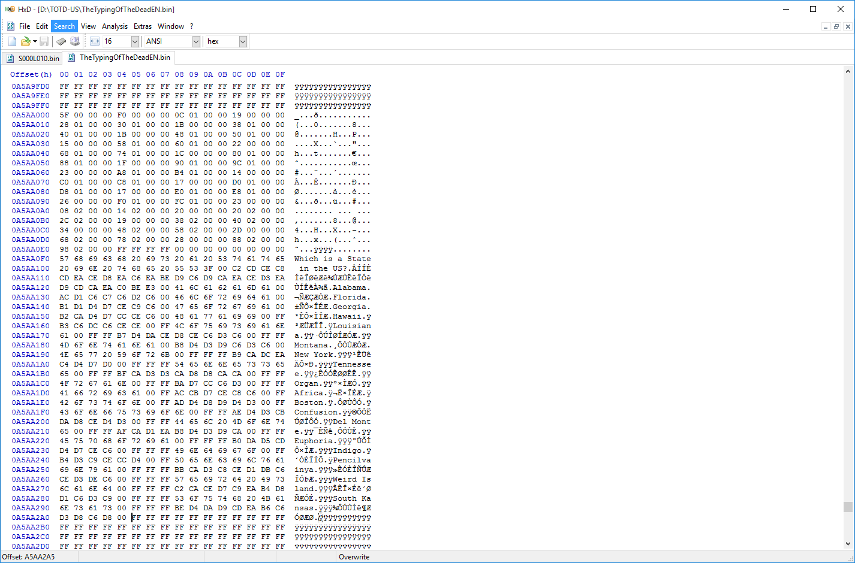Click the Save disk icon
This screenshot has height=563, width=855.
click(x=44, y=41)
